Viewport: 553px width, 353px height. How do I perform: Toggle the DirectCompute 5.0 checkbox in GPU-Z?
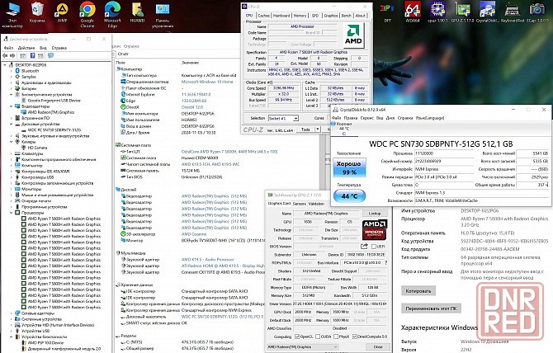(x=355, y=337)
